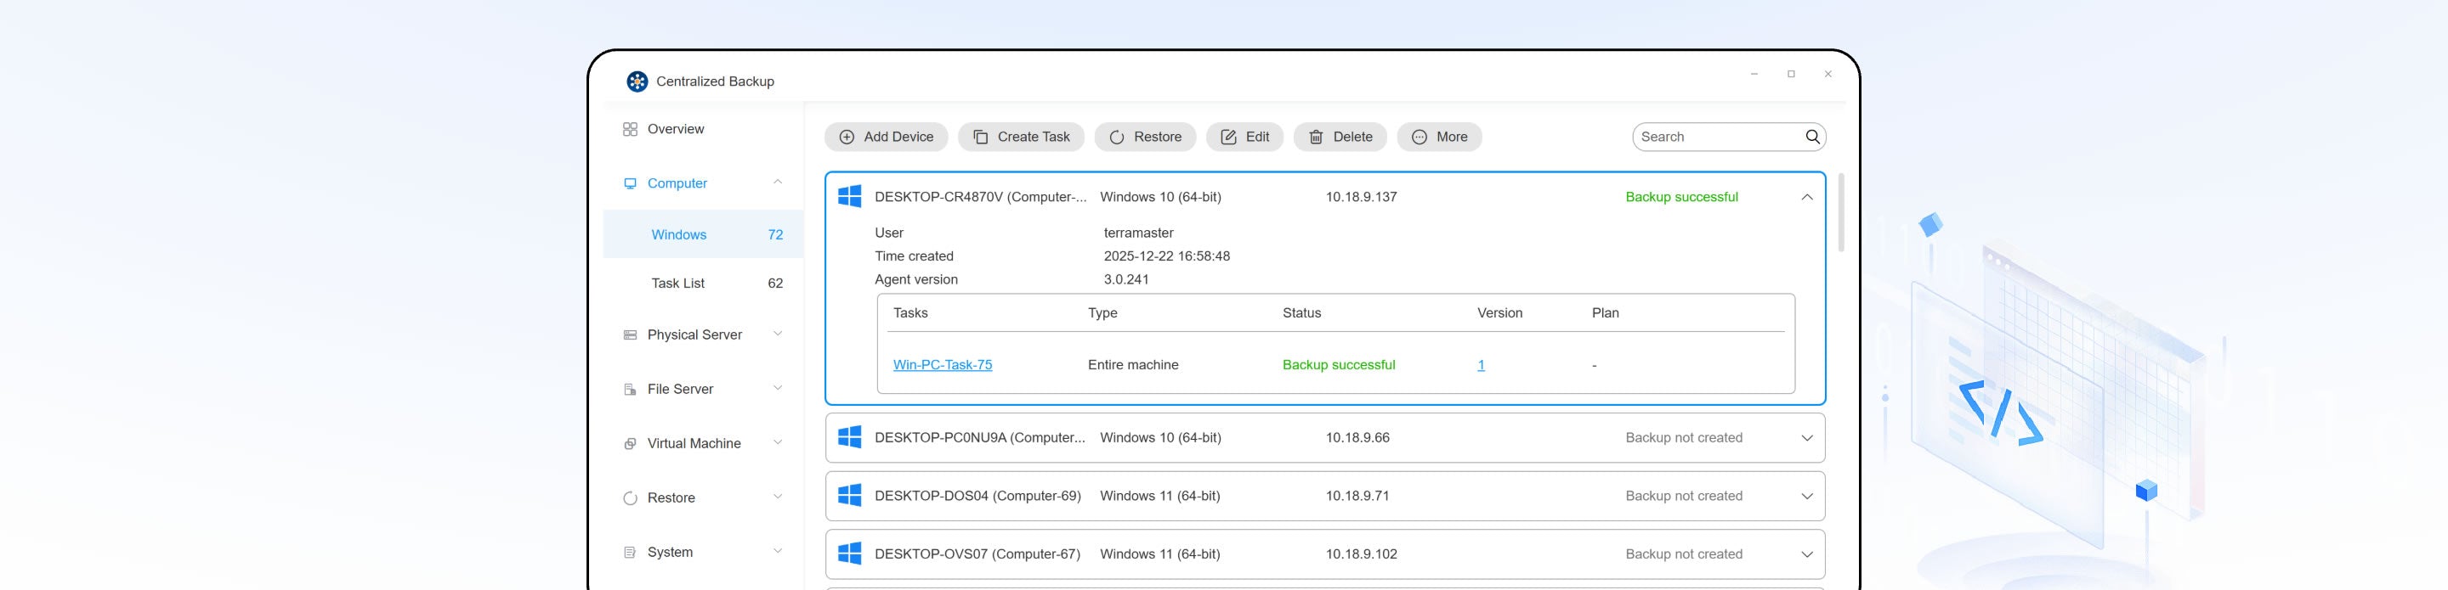Expand the DESKTOP-PC0NU9A device row
Screen dimensions: 2448x590
(x=1806, y=438)
